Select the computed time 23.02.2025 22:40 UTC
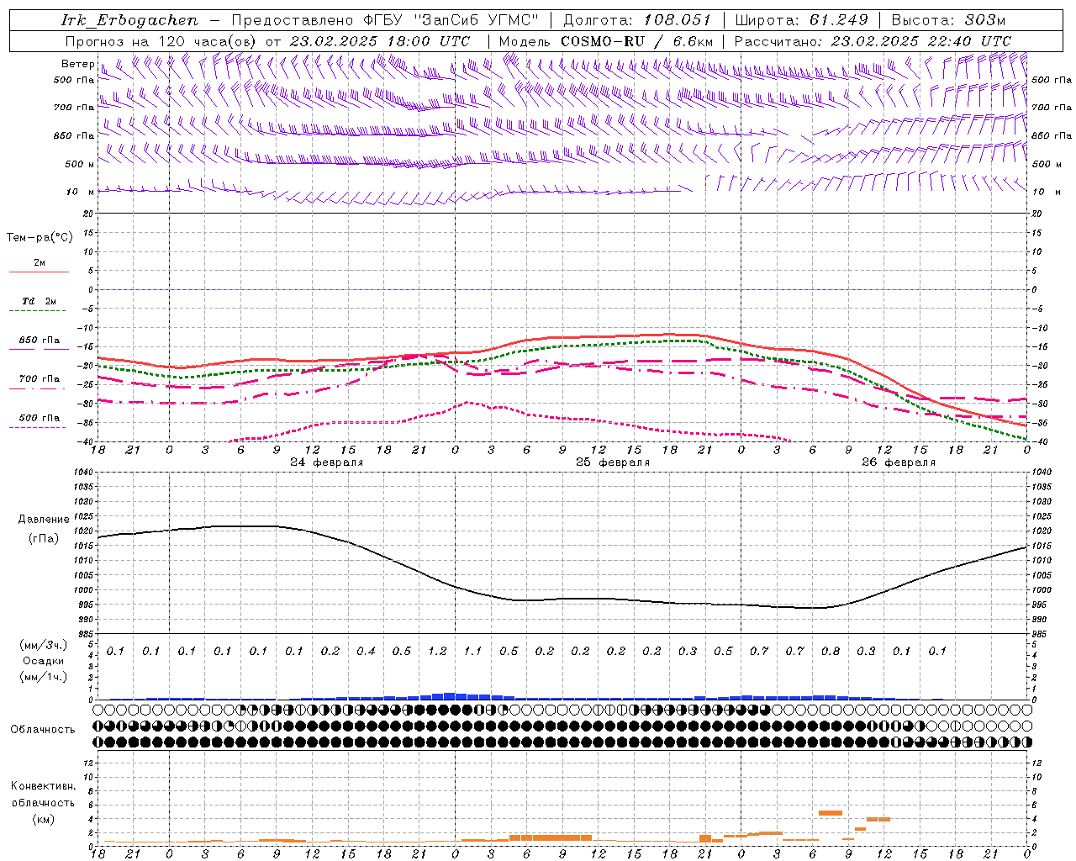Viewport: 1076px width, 861px height. (x=920, y=41)
